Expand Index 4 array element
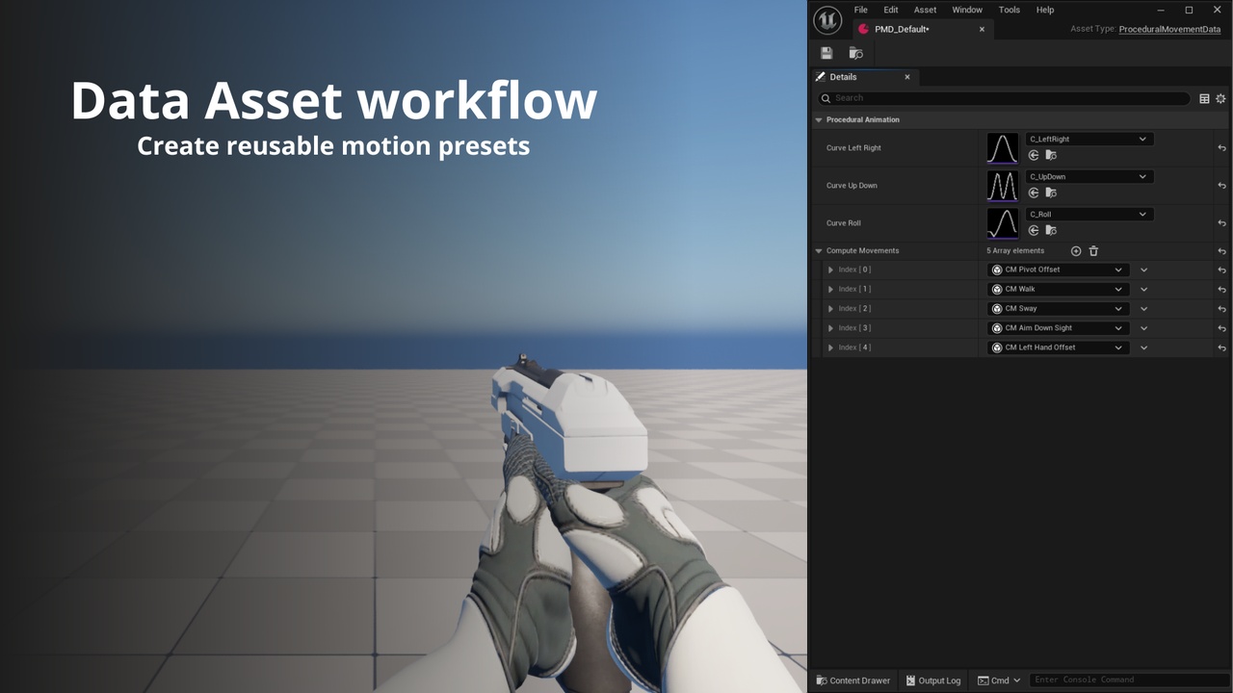Image resolution: width=1233 pixels, height=693 pixels. [x=830, y=347]
